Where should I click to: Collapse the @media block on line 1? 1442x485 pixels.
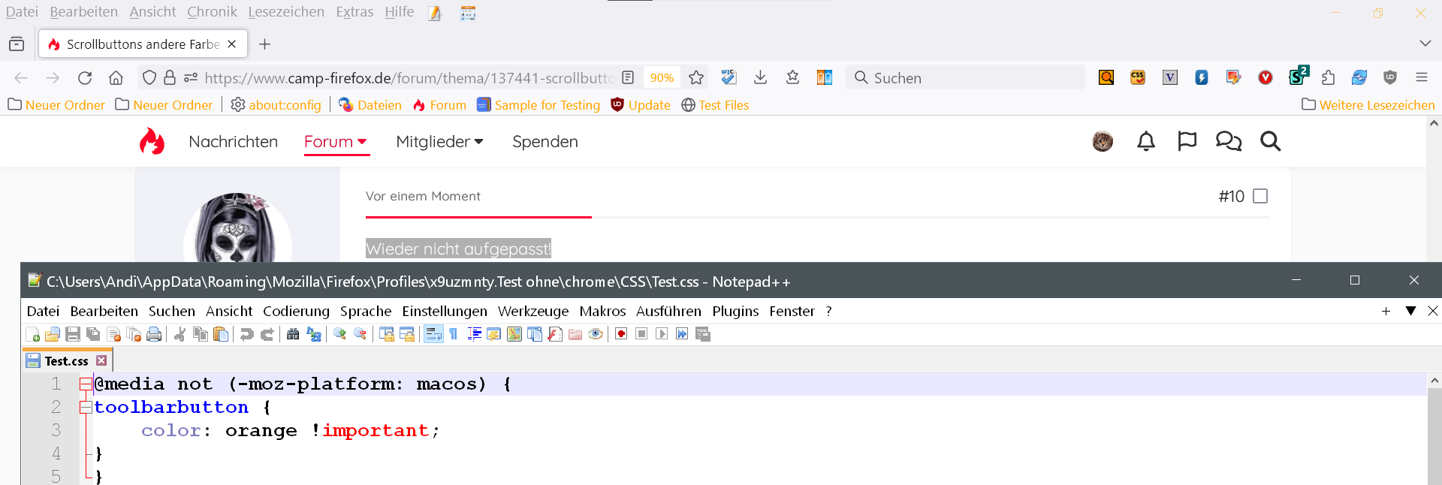tap(86, 384)
